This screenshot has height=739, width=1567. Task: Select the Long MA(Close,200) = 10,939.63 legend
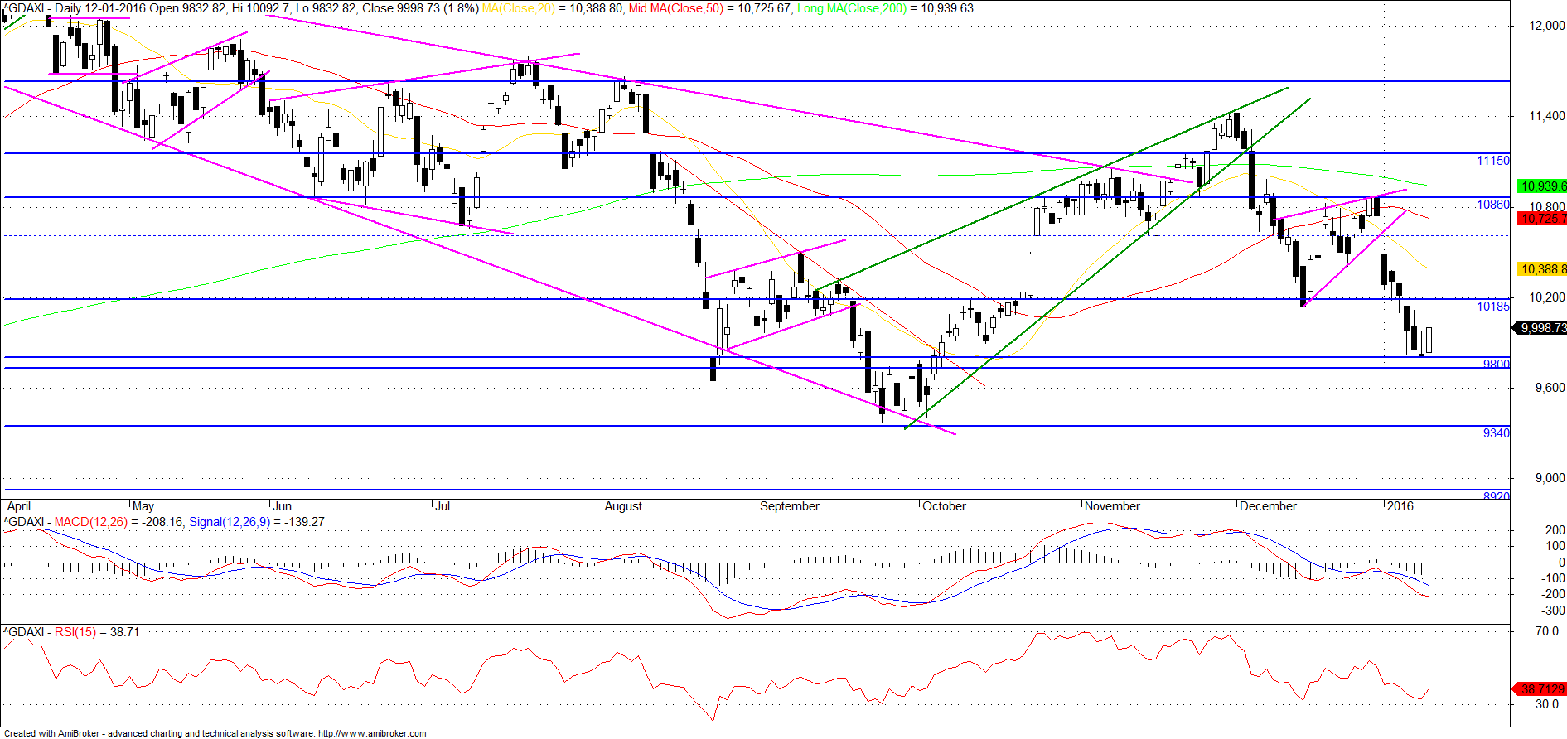pyautogui.click(x=885, y=8)
